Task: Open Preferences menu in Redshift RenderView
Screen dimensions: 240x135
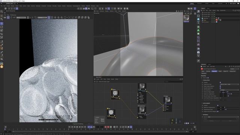Action: pos(13,15)
